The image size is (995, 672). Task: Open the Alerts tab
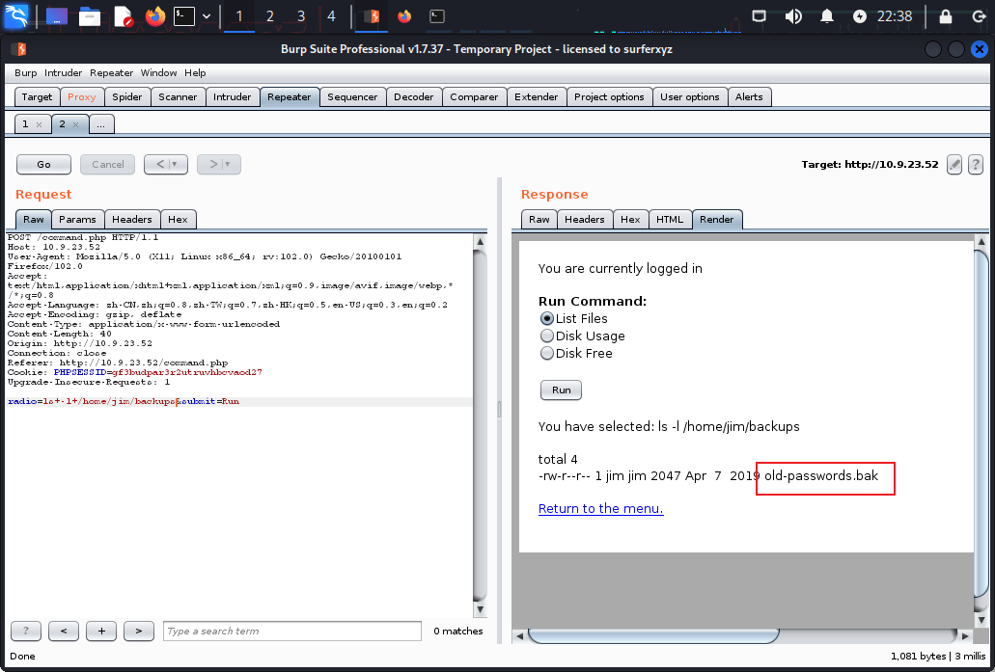click(749, 97)
